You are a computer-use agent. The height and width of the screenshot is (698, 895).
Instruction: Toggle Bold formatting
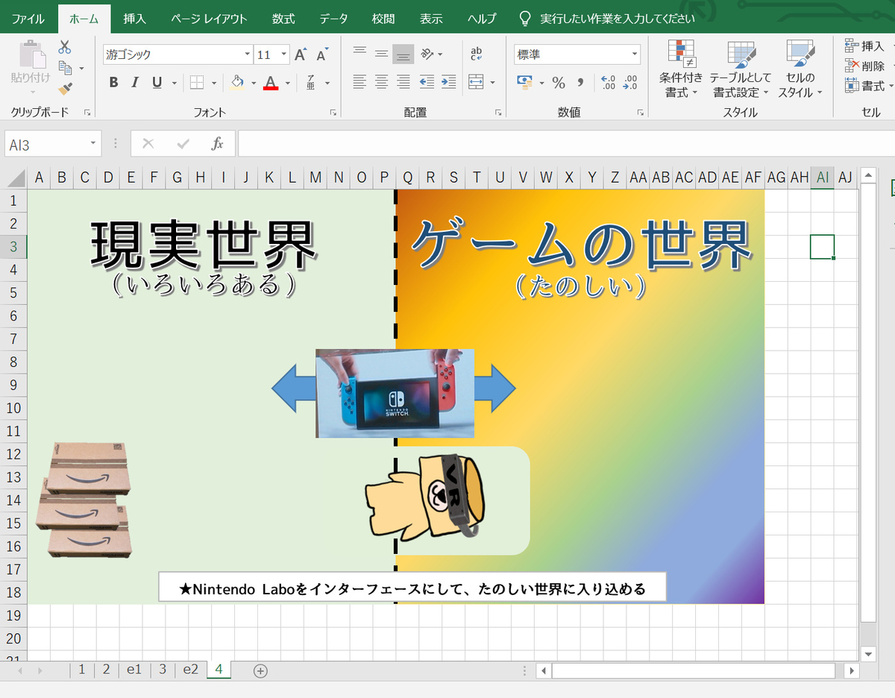(113, 83)
